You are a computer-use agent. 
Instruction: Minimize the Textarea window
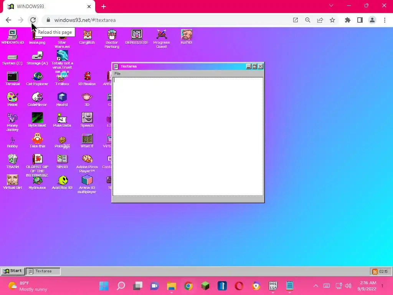pyautogui.click(x=248, y=66)
